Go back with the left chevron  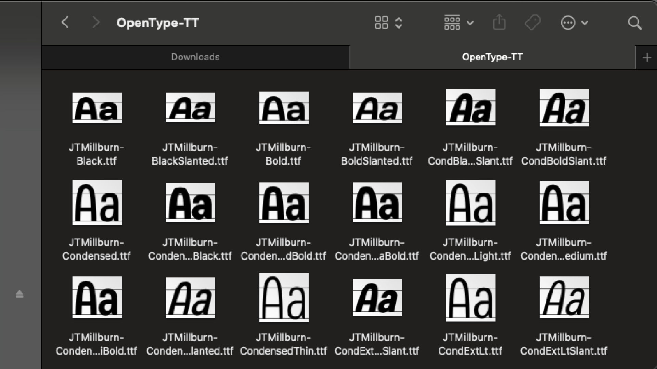pyautogui.click(x=65, y=23)
